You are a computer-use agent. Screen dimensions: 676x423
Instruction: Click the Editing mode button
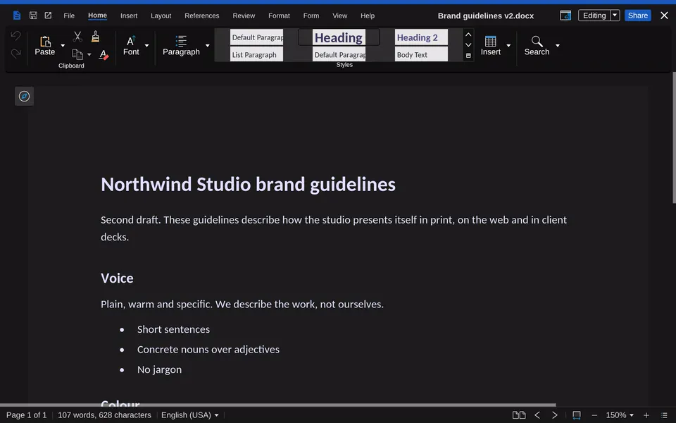tap(594, 16)
